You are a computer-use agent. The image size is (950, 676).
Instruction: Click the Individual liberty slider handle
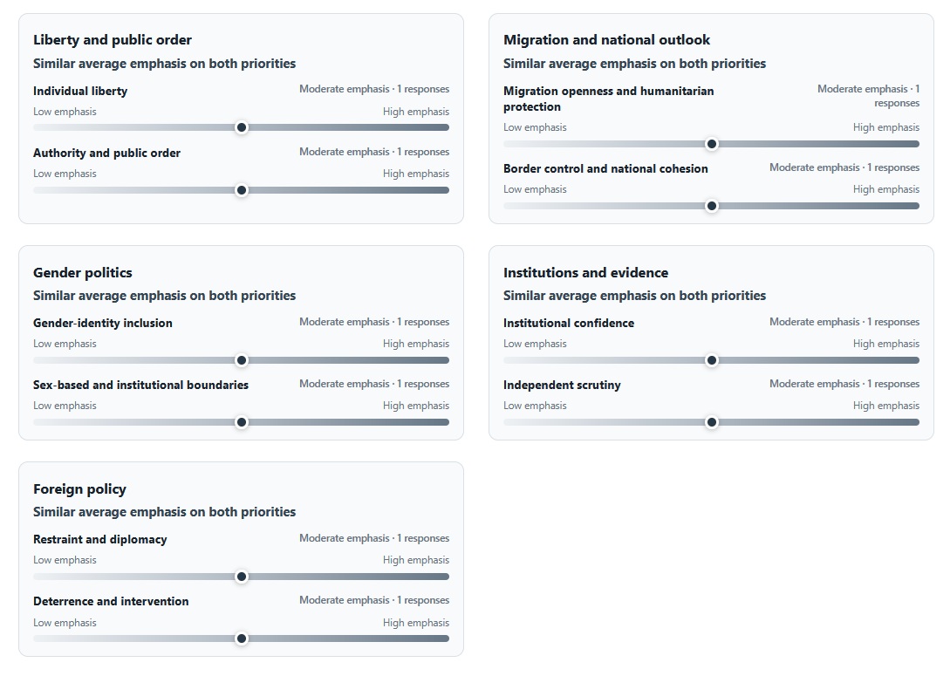[241, 127]
